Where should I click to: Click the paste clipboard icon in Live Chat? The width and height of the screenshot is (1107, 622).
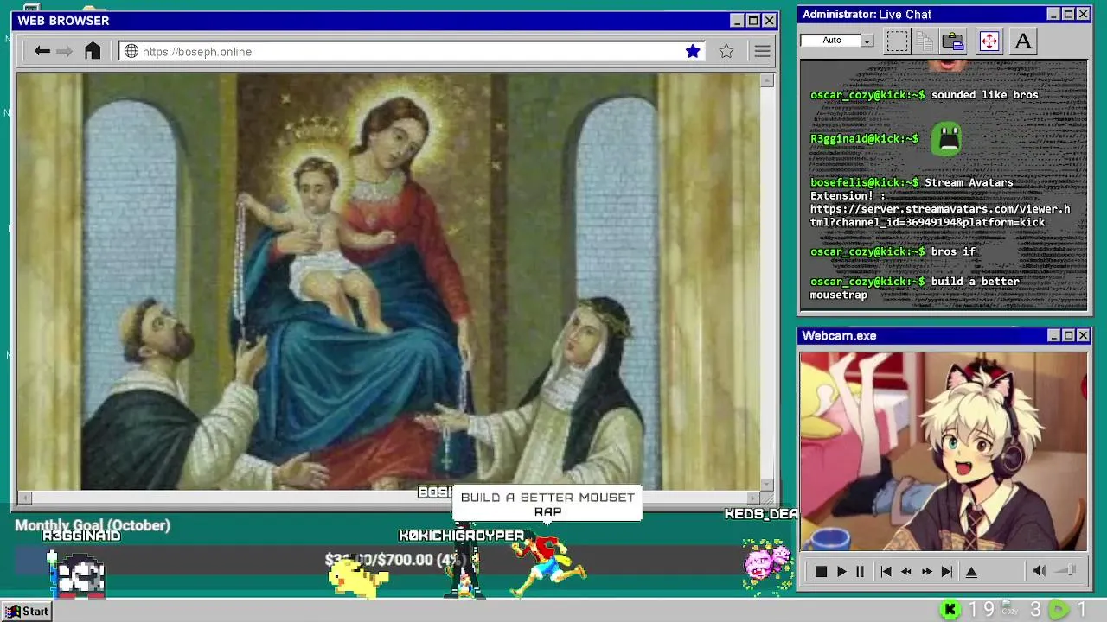click(x=953, y=41)
